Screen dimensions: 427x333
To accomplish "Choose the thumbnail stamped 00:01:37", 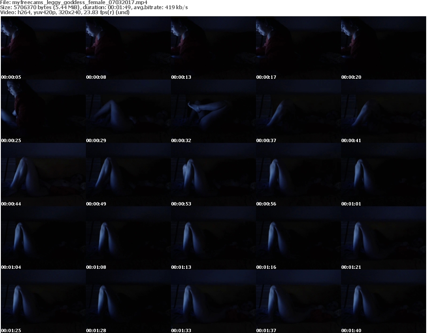I will 298,301.
